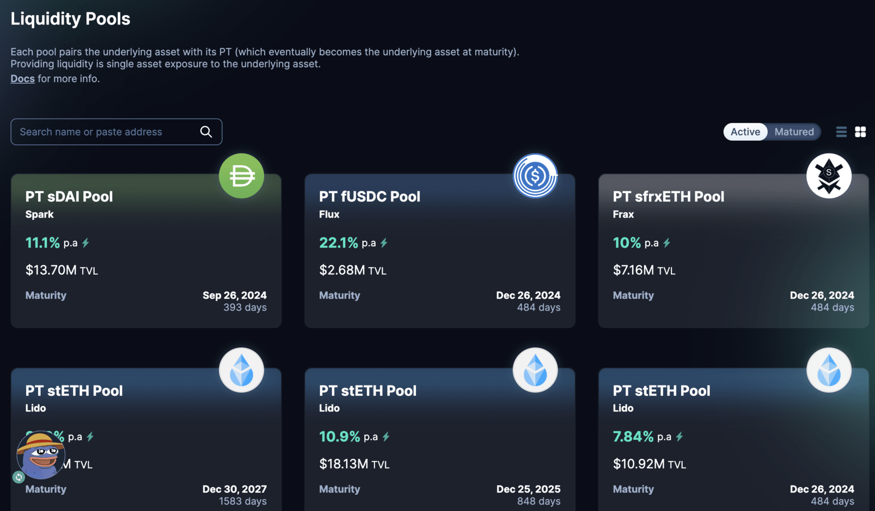Screen dimensions: 875x511
Task: Open the PT sDAI Pool card title
Action: [69, 196]
